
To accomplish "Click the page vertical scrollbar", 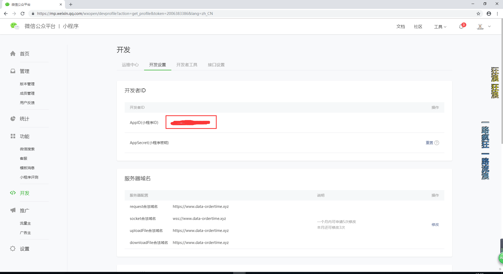I will pyautogui.click(x=502, y=81).
